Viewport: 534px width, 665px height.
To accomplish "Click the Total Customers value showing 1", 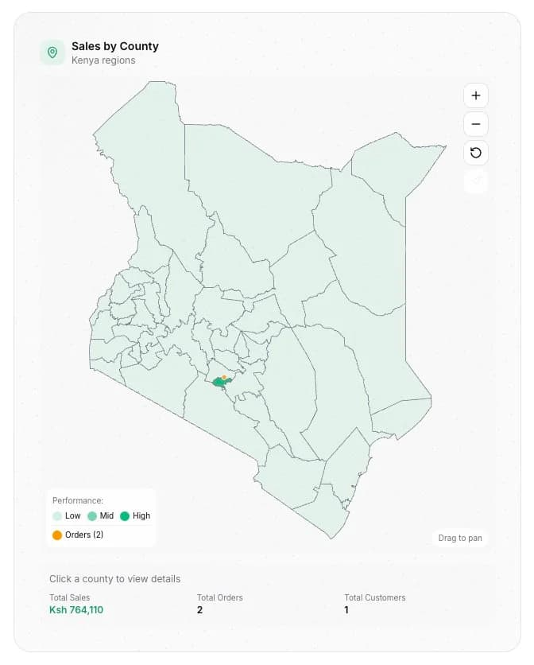I will [x=346, y=609].
